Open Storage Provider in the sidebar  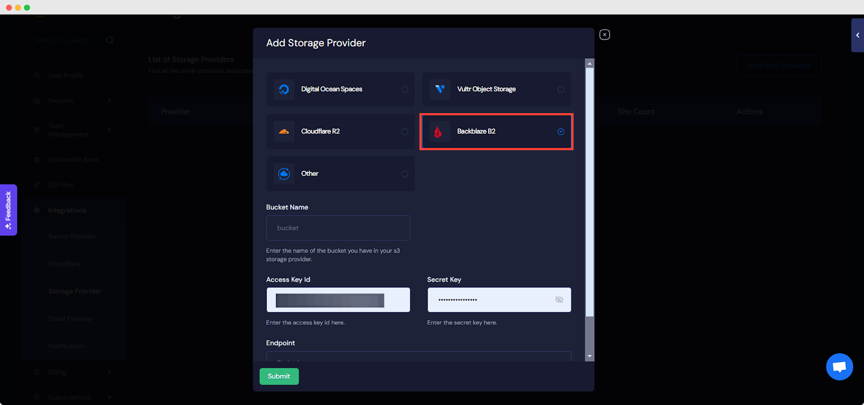click(x=75, y=291)
